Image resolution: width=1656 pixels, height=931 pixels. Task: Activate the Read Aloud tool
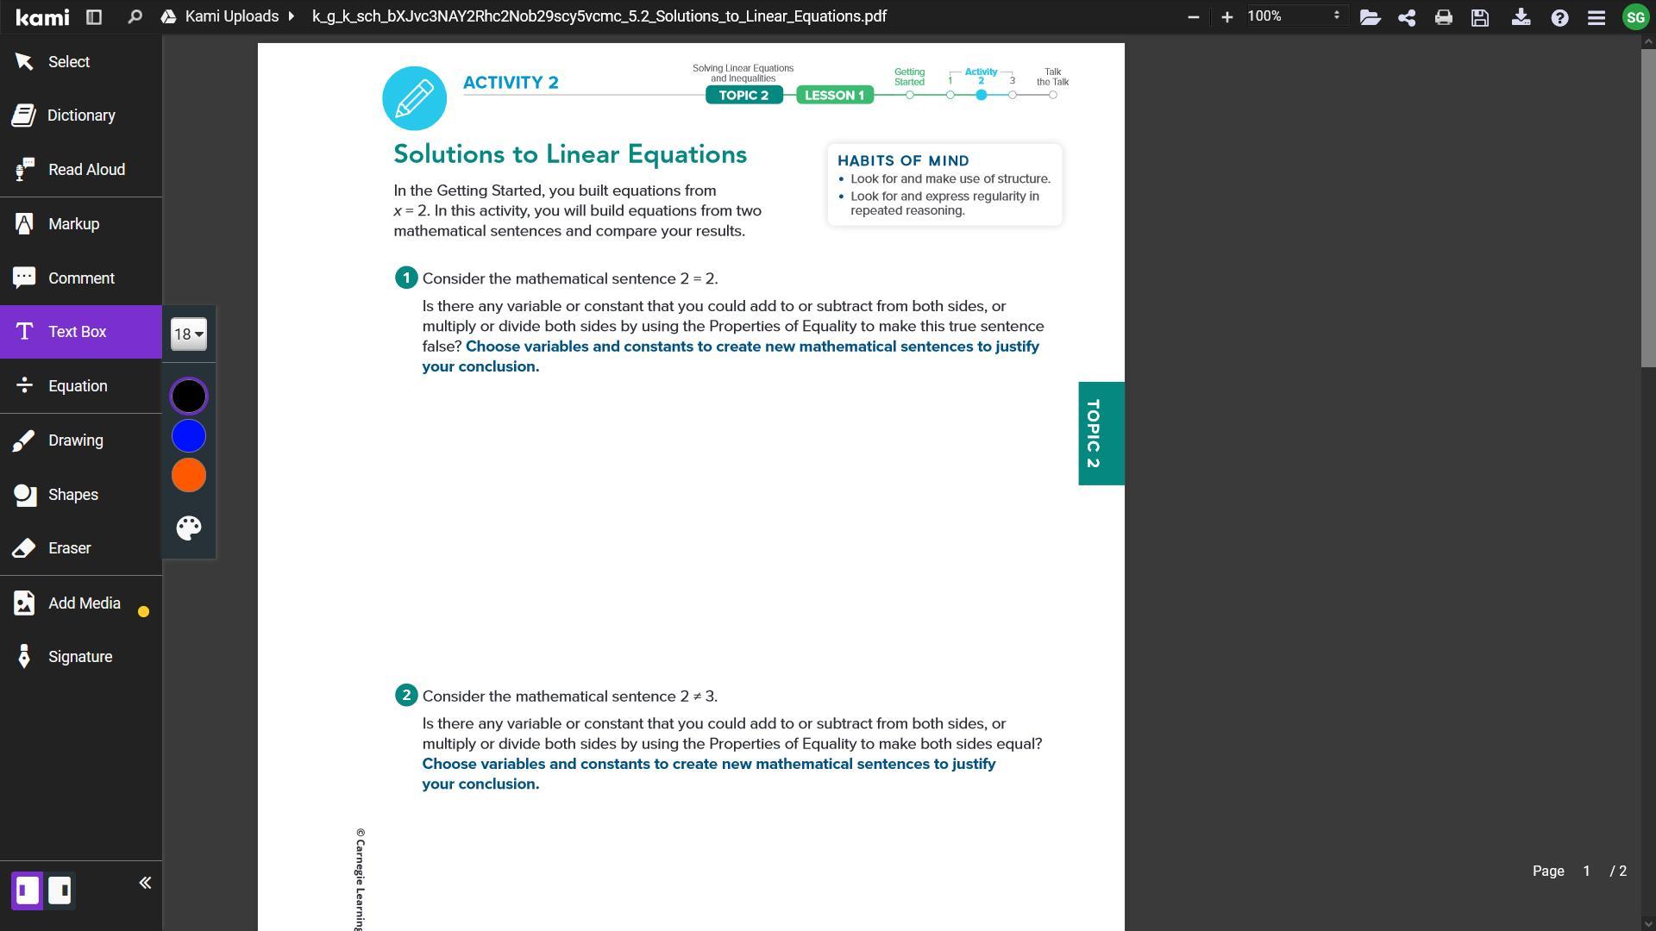[86, 170]
